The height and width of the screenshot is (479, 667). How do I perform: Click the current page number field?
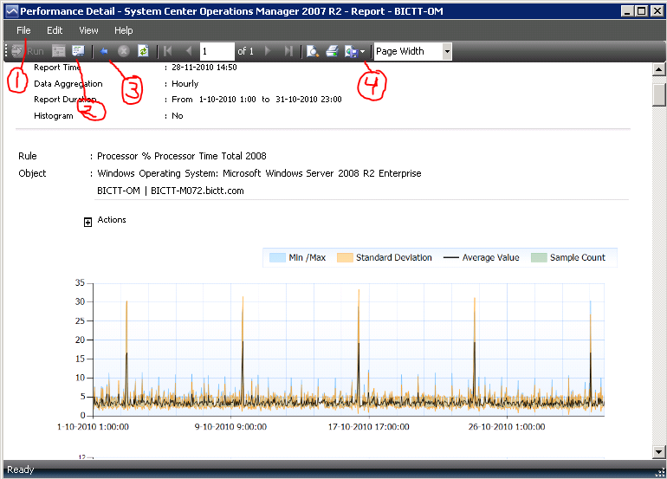coord(217,51)
